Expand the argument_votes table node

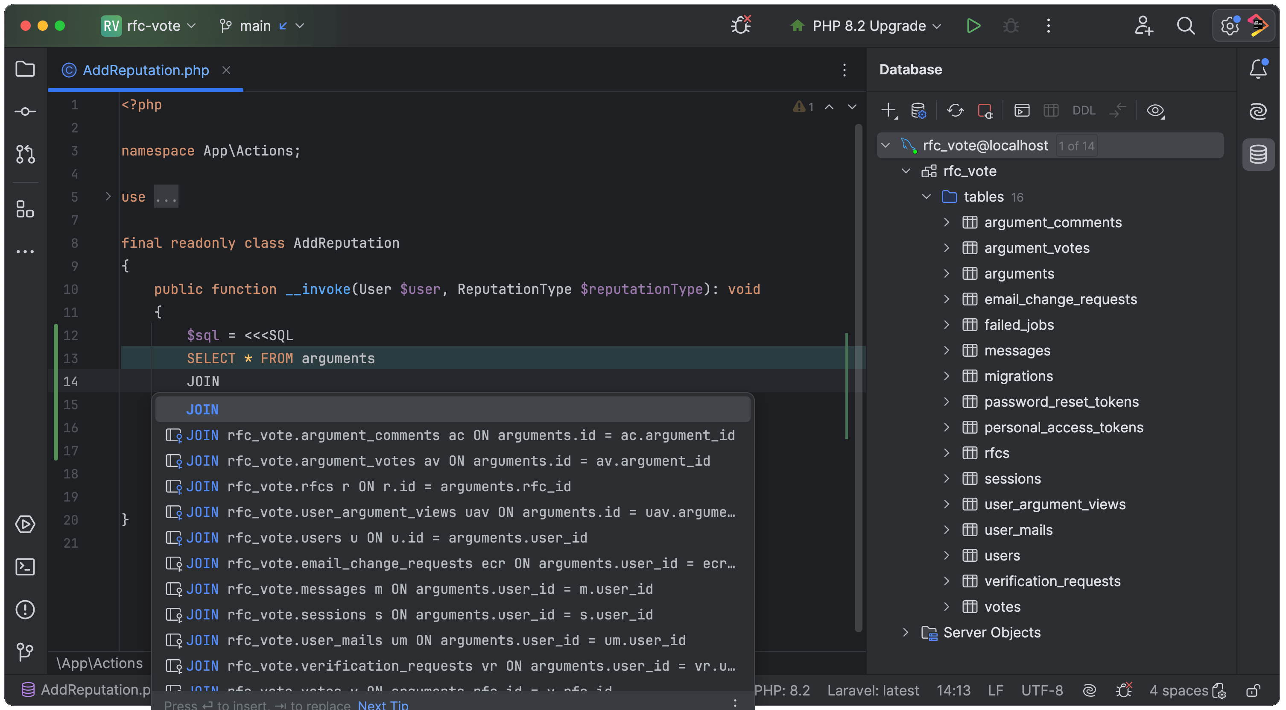[946, 248]
